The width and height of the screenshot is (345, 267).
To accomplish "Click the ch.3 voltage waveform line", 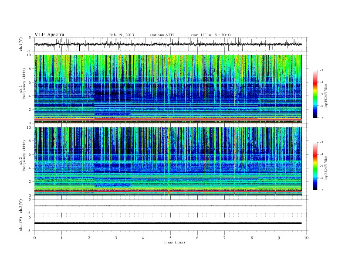I will pyautogui.click(x=168, y=206).
